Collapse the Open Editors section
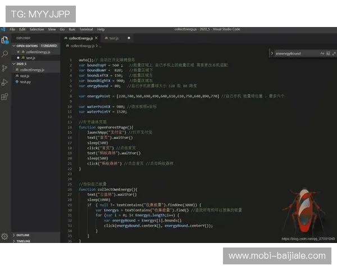This screenshot has height=270, width=337. point(15,46)
